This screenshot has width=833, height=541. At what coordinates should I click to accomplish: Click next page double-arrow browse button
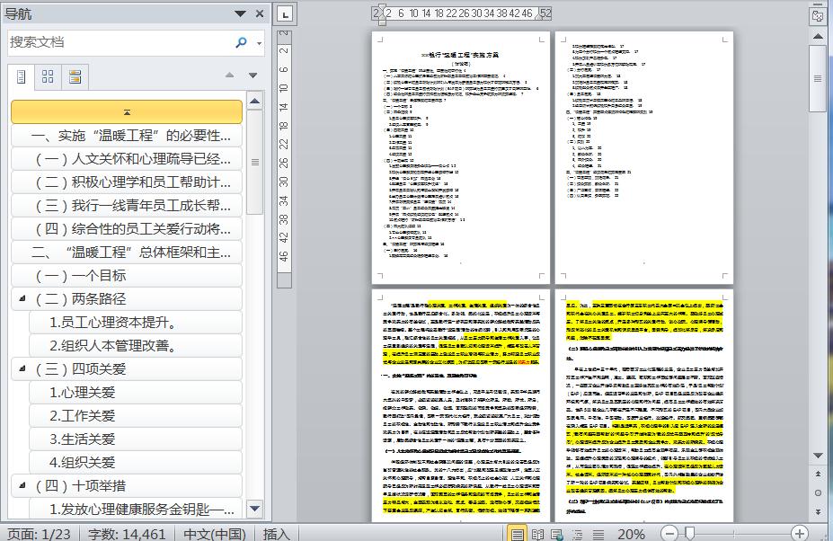click(818, 511)
